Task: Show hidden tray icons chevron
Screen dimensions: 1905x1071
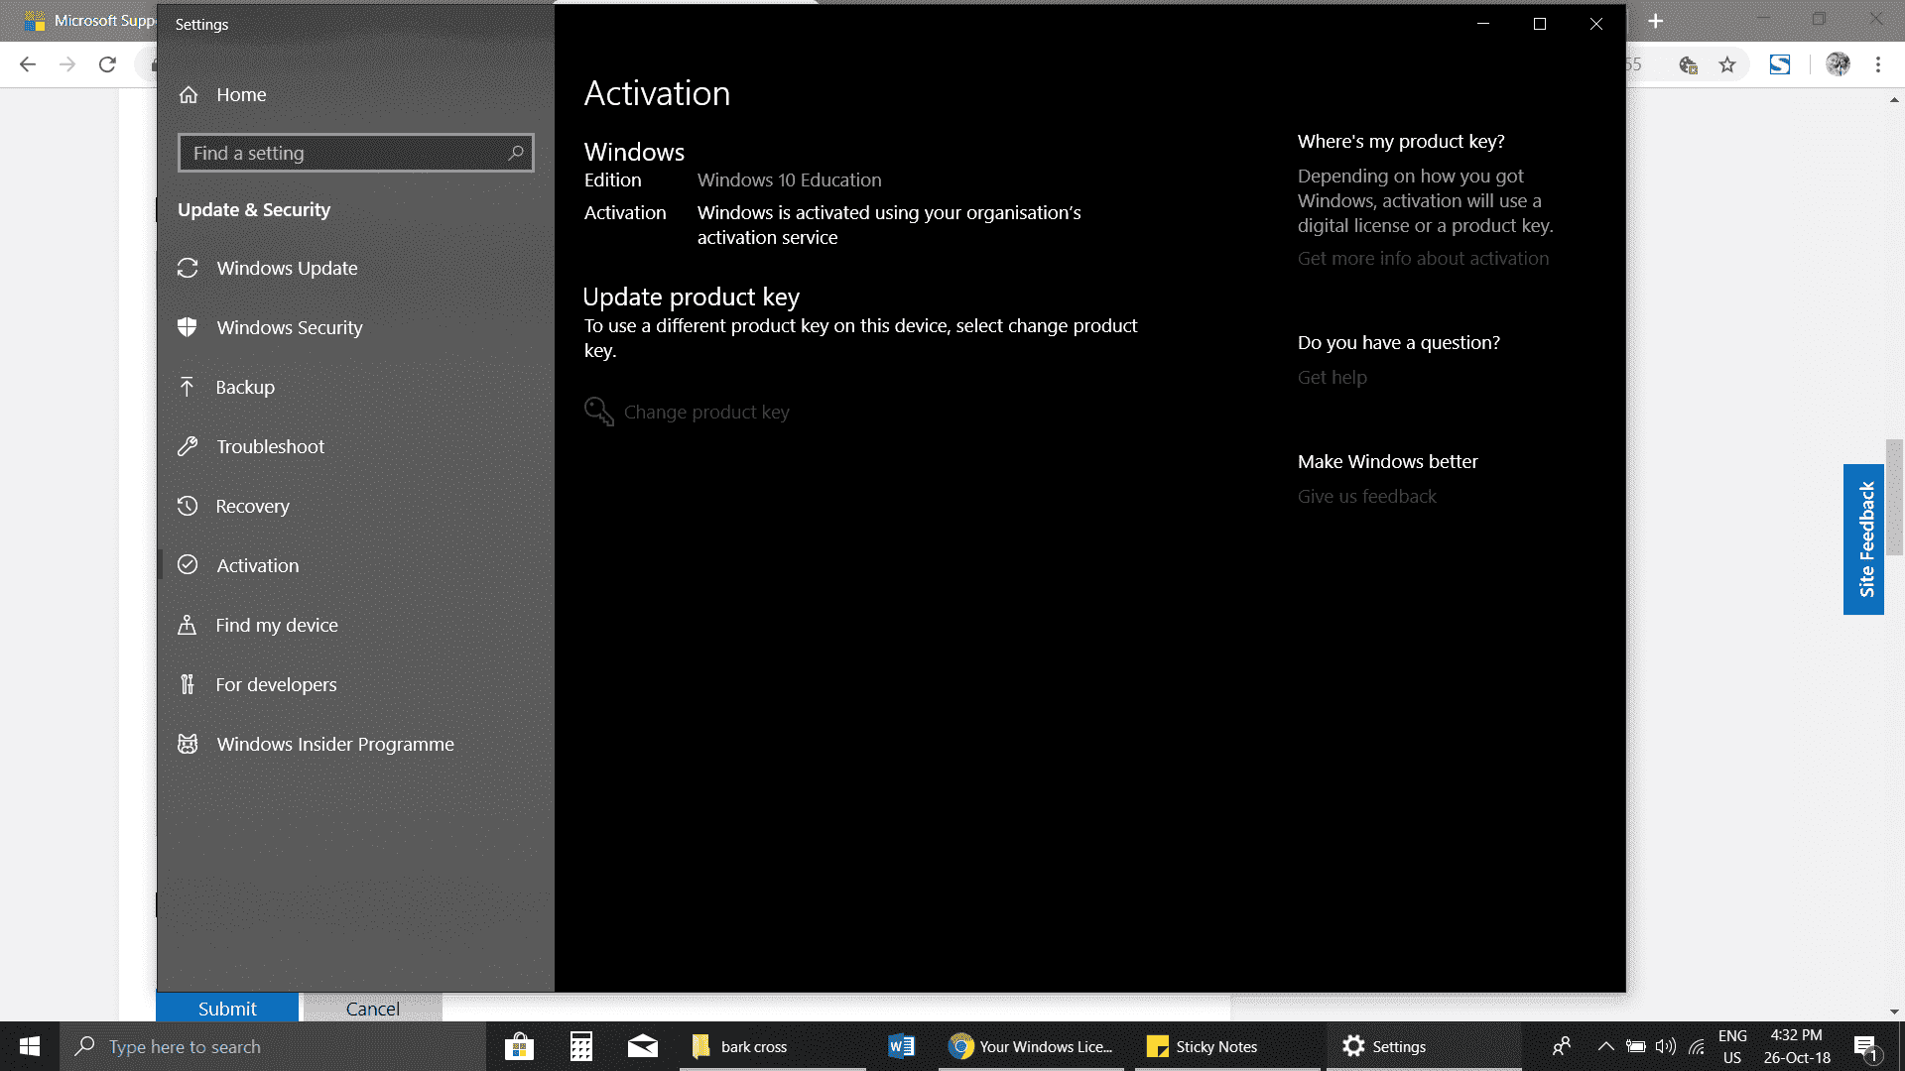Action: pos(1605,1046)
